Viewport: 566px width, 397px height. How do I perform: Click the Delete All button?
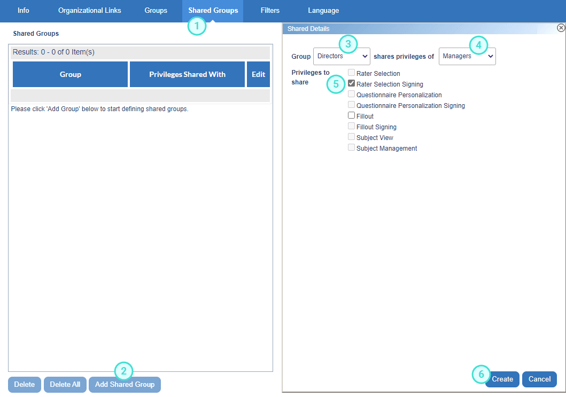[65, 385]
